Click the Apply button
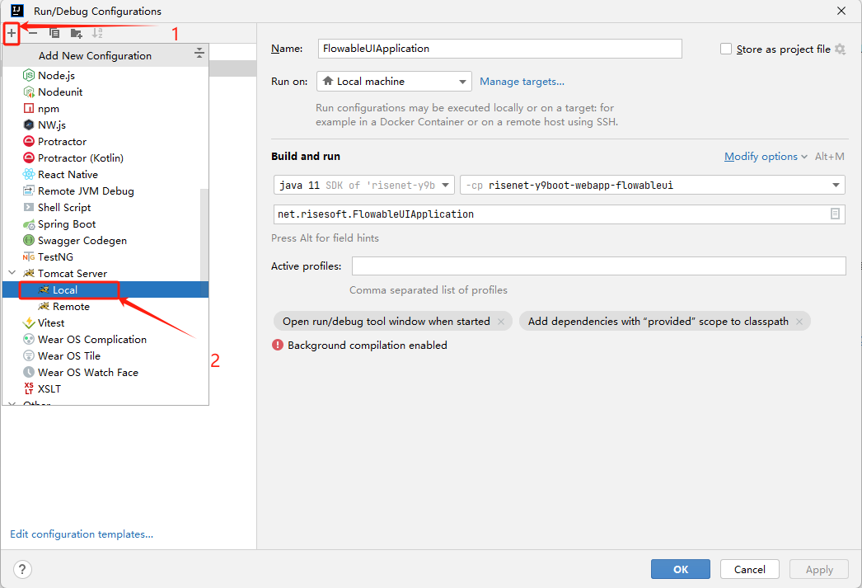The height and width of the screenshot is (588, 862). (819, 569)
